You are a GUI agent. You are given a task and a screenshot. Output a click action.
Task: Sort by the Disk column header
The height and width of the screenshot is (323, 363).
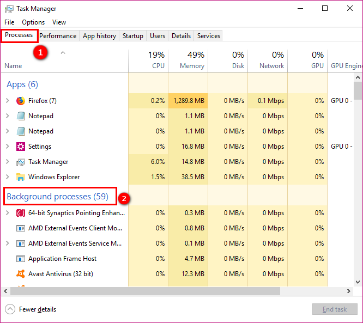pyautogui.click(x=228, y=60)
